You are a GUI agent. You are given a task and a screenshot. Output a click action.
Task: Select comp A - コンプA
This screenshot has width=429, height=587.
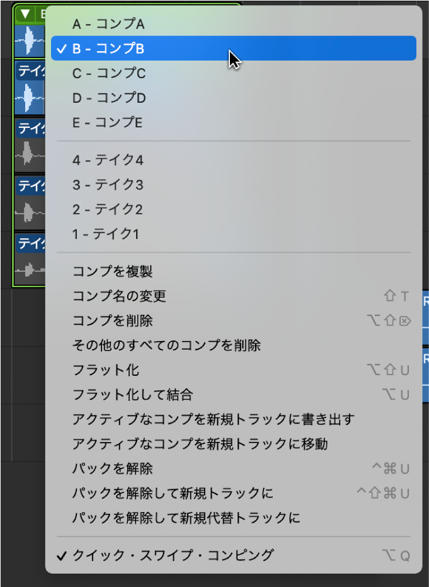tap(233, 25)
